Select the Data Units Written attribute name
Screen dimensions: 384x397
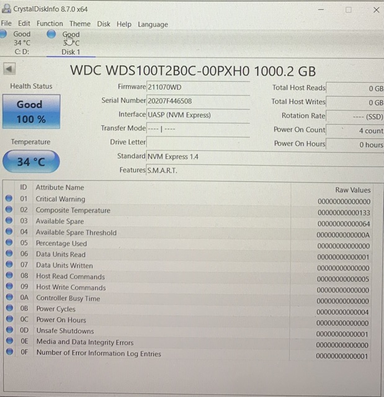point(65,265)
